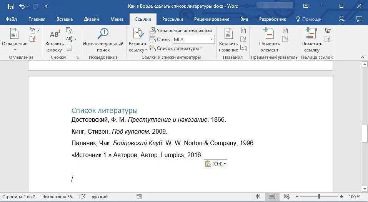Open the Вставить ссылку citation menu
368x202 pixels.
point(138,40)
